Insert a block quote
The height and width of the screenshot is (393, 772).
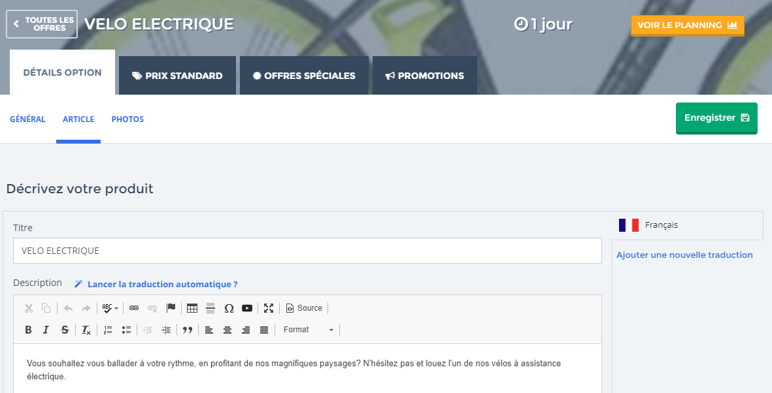tap(188, 330)
